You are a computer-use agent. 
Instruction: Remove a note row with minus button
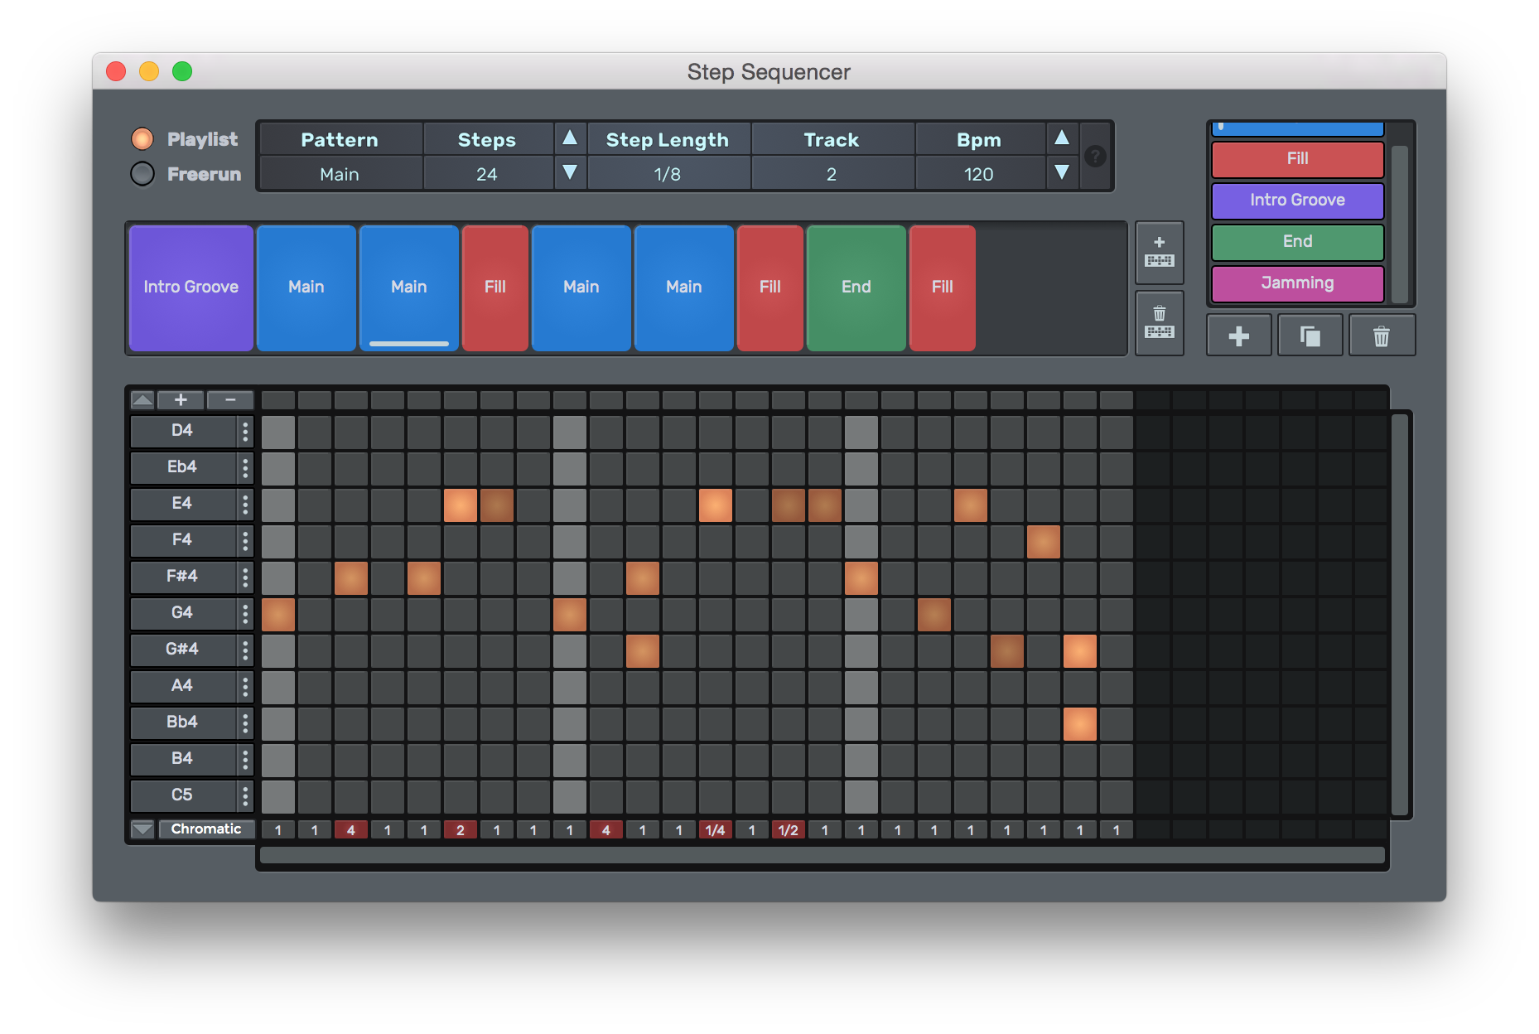tap(230, 400)
